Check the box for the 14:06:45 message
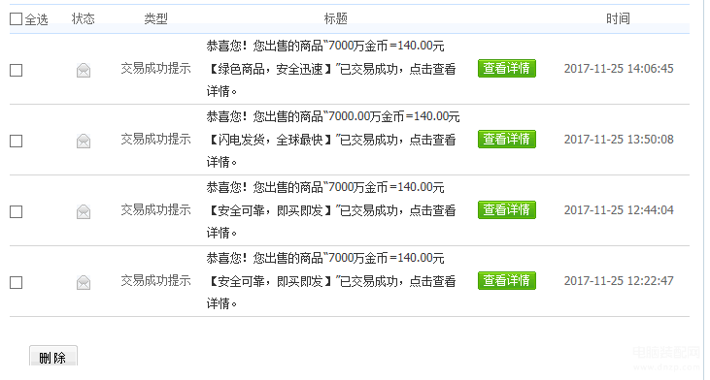The width and height of the screenshot is (710, 380). click(x=16, y=70)
